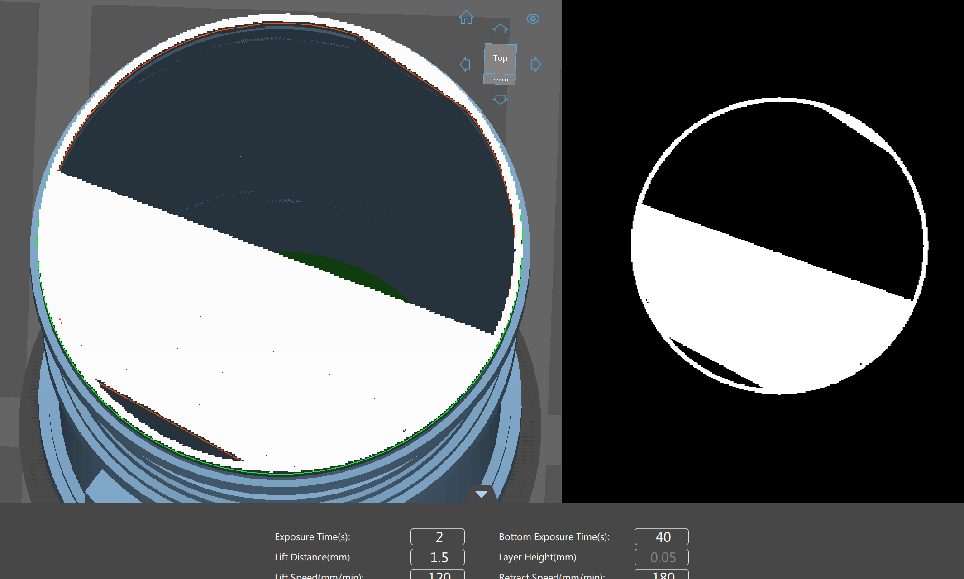Toggle the eye perspective view icon
This screenshot has width=964, height=579.
click(x=533, y=19)
